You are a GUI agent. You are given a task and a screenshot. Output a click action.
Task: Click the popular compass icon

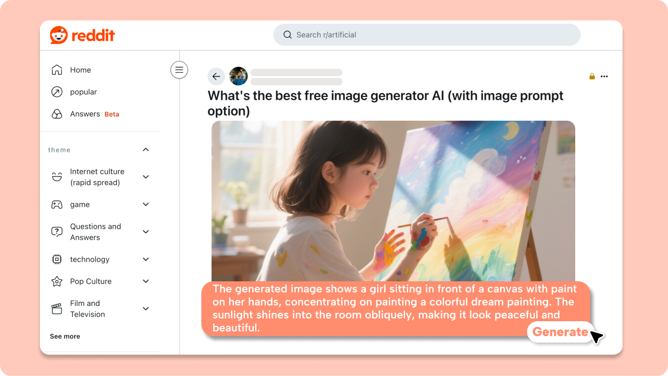click(x=56, y=91)
